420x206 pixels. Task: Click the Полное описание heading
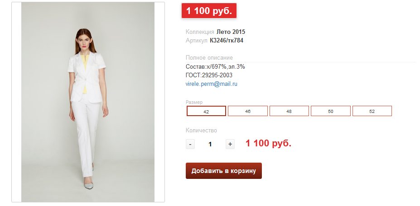pyautogui.click(x=209, y=58)
